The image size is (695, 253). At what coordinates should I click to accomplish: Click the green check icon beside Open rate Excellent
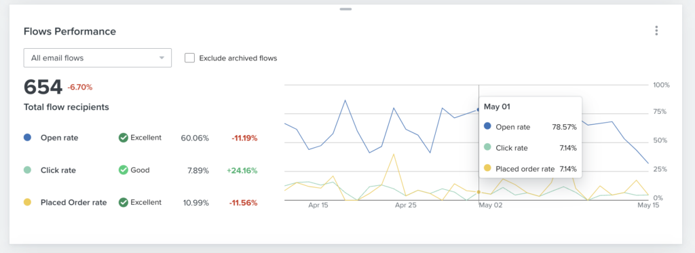click(x=124, y=138)
